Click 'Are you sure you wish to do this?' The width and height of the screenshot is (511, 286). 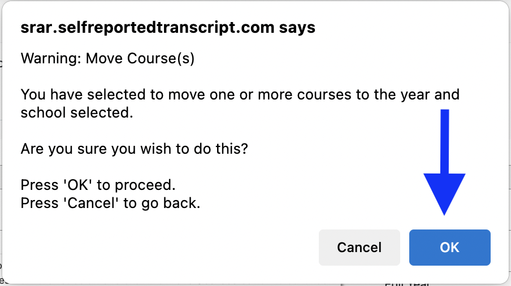pos(135,149)
